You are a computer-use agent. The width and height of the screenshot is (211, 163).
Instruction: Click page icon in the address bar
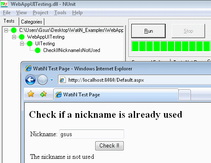[x=63, y=80]
